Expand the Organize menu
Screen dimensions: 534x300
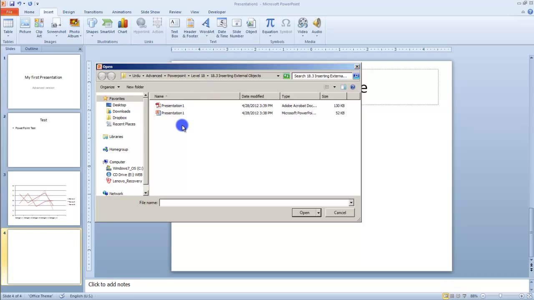[x=110, y=87]
